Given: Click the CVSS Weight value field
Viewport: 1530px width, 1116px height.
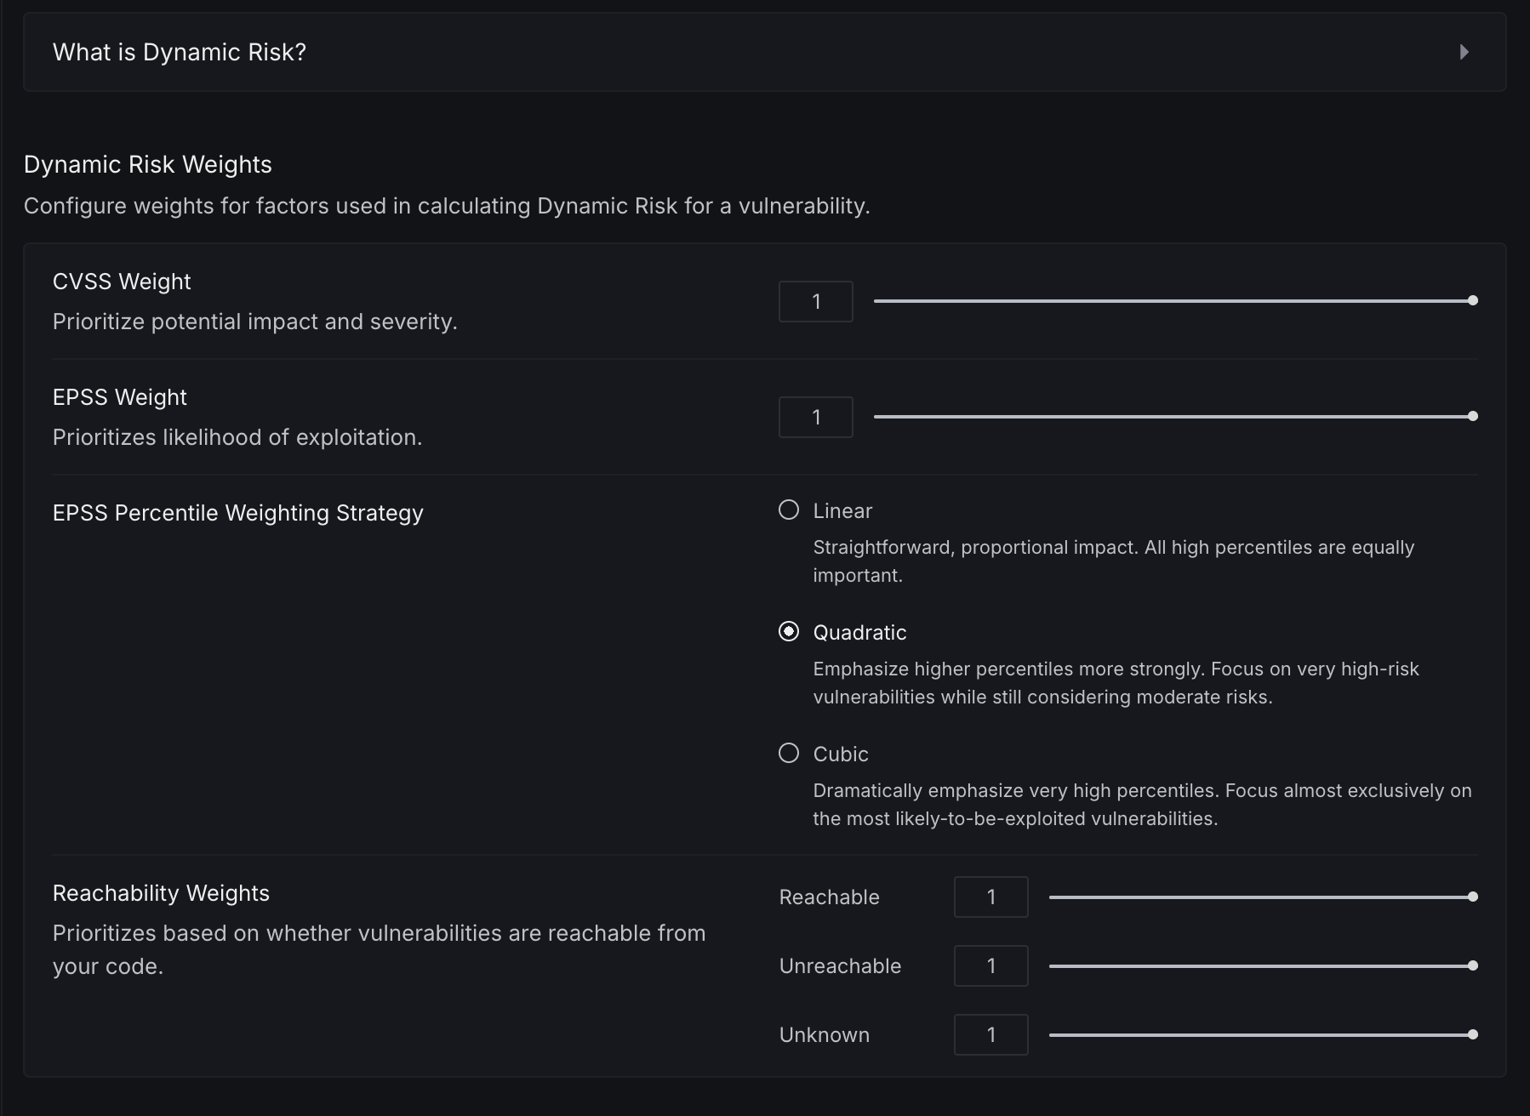Looking at the screenshot, I should tap(815, 301).
